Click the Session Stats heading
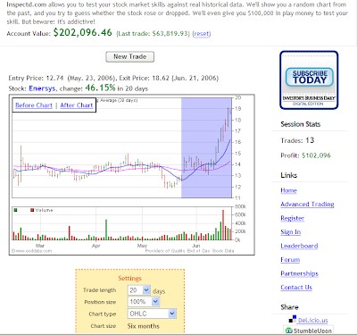Image resolution: width=357 pixels, height=335 pixels. point(301,124)
